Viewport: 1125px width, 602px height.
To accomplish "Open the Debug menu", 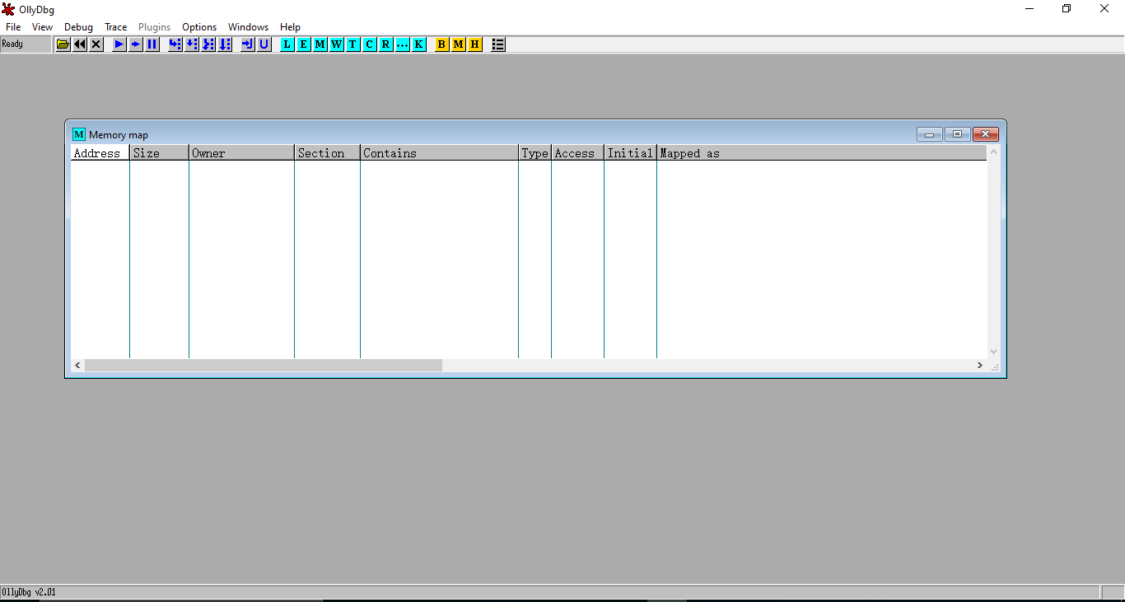I will 79,27.
